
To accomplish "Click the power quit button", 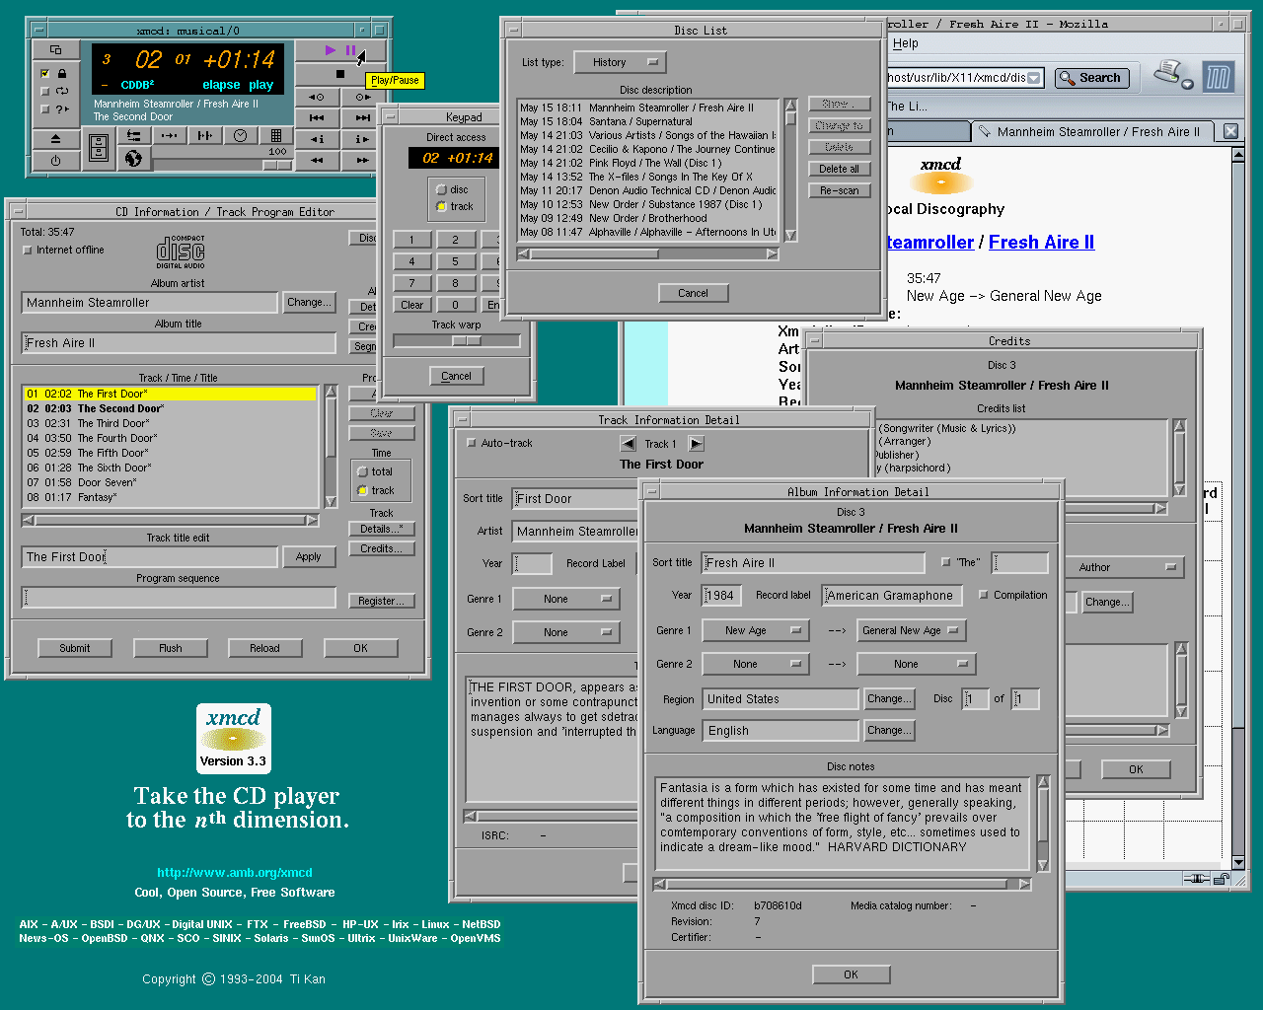I will pyautogui.click(x=55, y=160).
